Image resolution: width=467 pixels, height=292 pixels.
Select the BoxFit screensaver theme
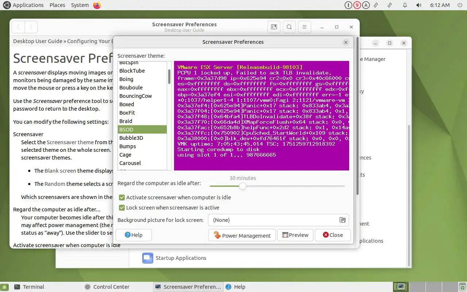142,113
